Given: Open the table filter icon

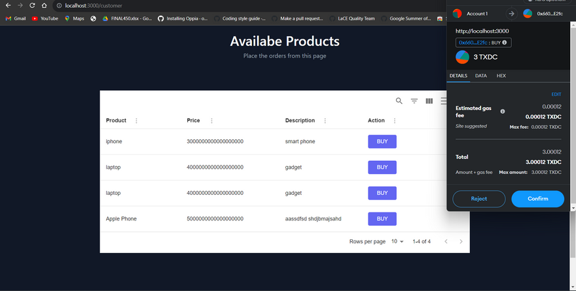Looking at the screenshot, I should click(414, 101).
